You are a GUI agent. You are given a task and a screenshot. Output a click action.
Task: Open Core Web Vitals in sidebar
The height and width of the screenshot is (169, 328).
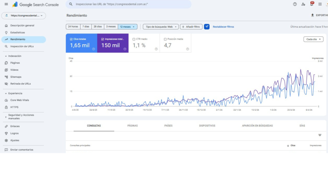click(20, 100)
